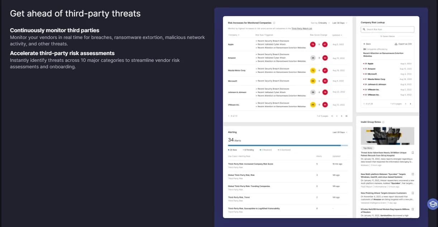Click the Export as CSV label
Screen dimensions: 438x227
pos(405,44)
